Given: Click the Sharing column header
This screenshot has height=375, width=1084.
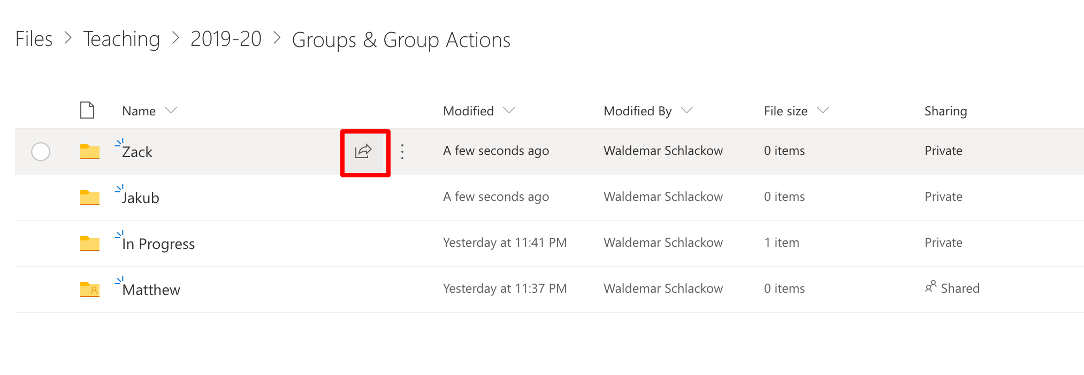Looking at the screenshot, I should pyautogui.click(x=945, y=111).
